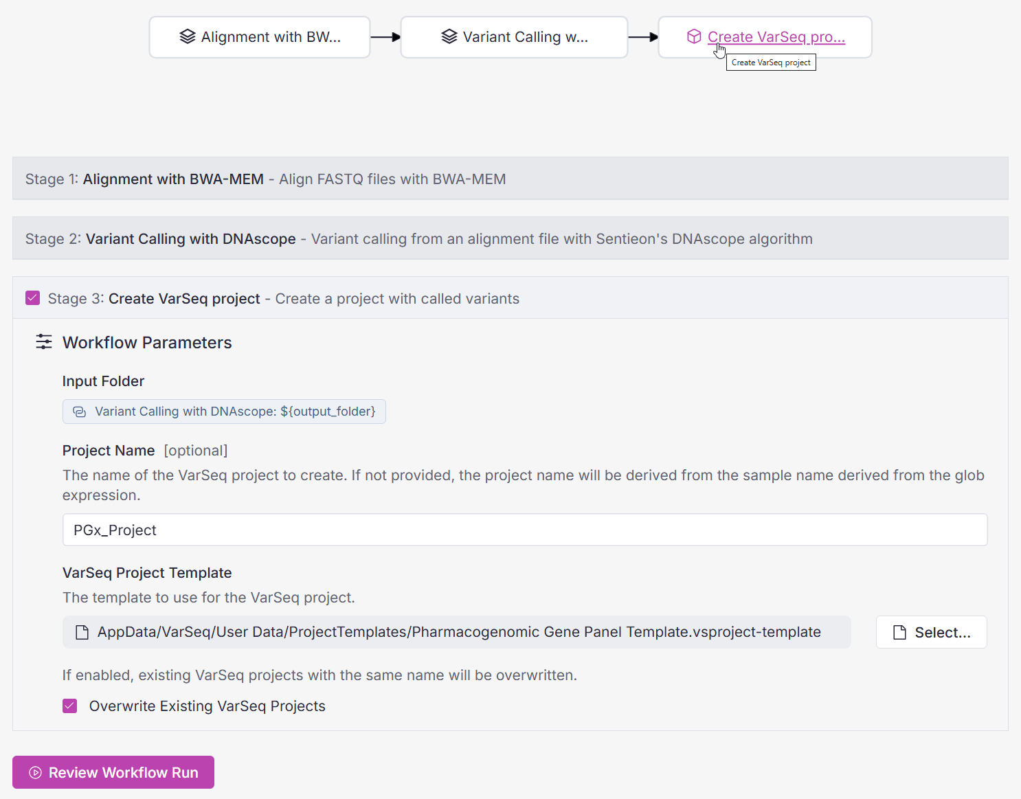Viewport: 1021px width, 799px height.
Task: Open the Create VarSeq pro... link
Action: pos(776,37)
